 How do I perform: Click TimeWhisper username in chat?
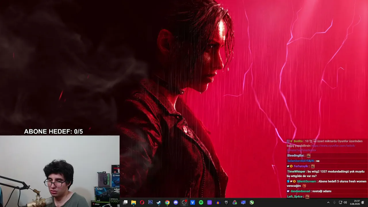(296, 172)
